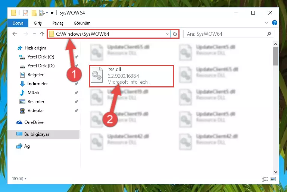
Task: Click the Resimler picture icon
Action: tap(22, 102)
